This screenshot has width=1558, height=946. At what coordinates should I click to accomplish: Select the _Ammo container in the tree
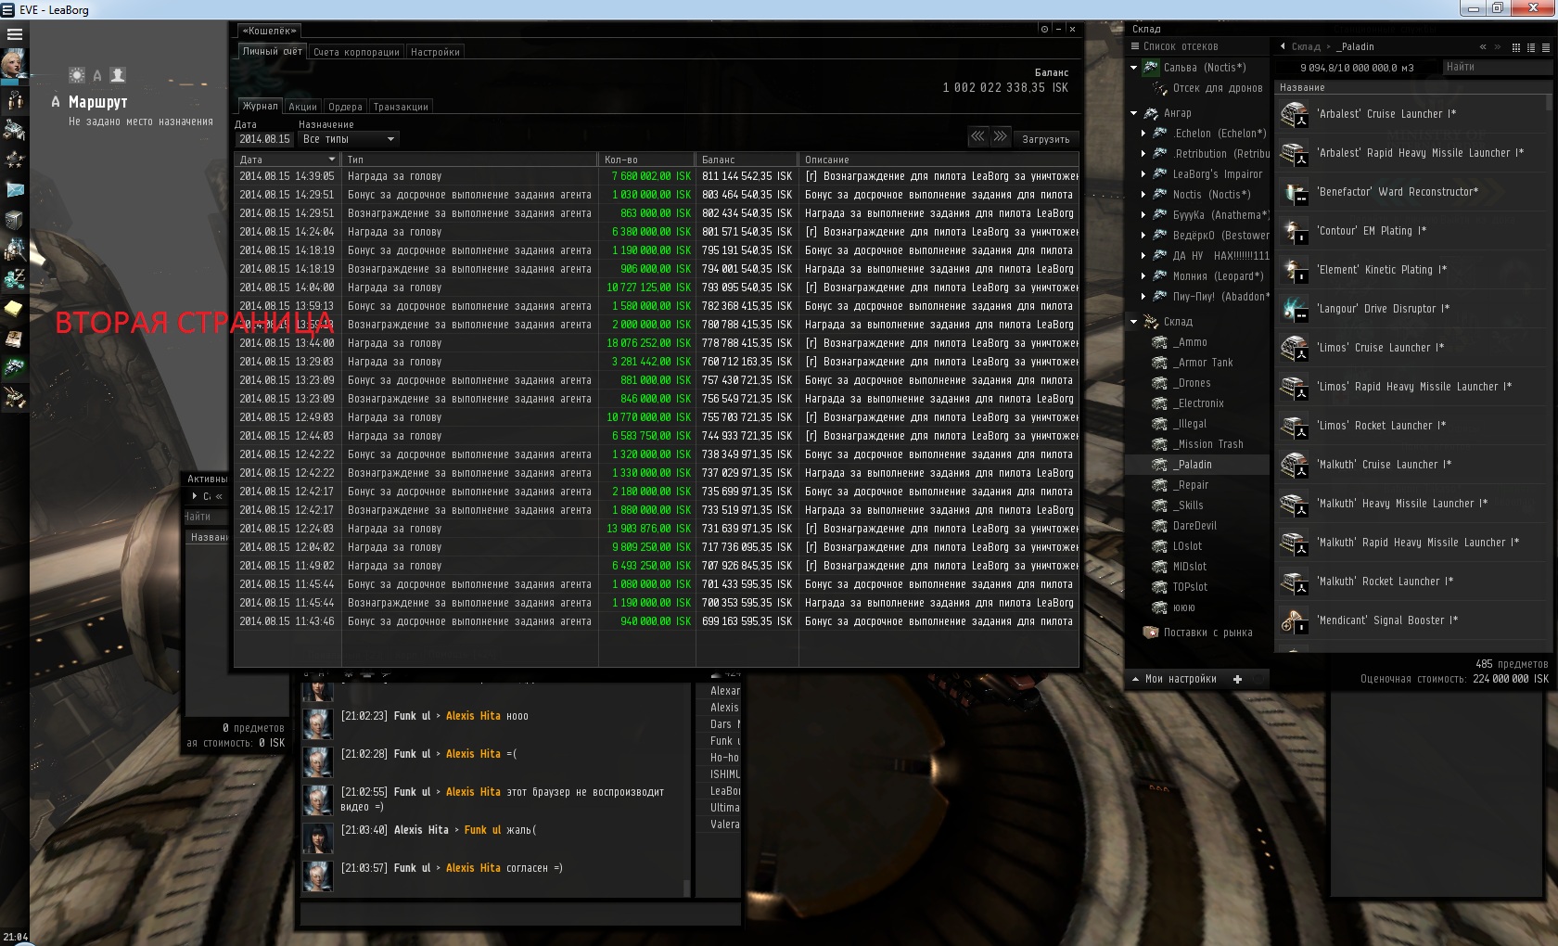pos(1191,342)
